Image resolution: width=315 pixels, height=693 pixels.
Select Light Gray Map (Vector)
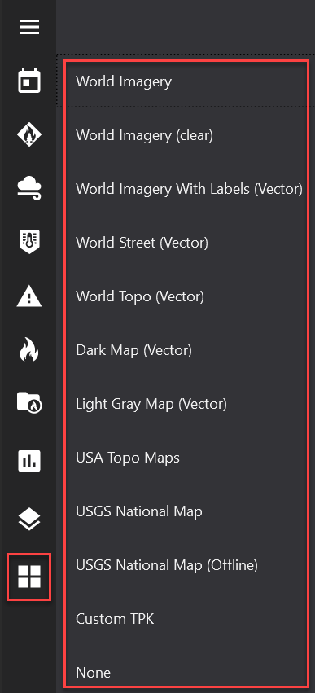point(151,404)
